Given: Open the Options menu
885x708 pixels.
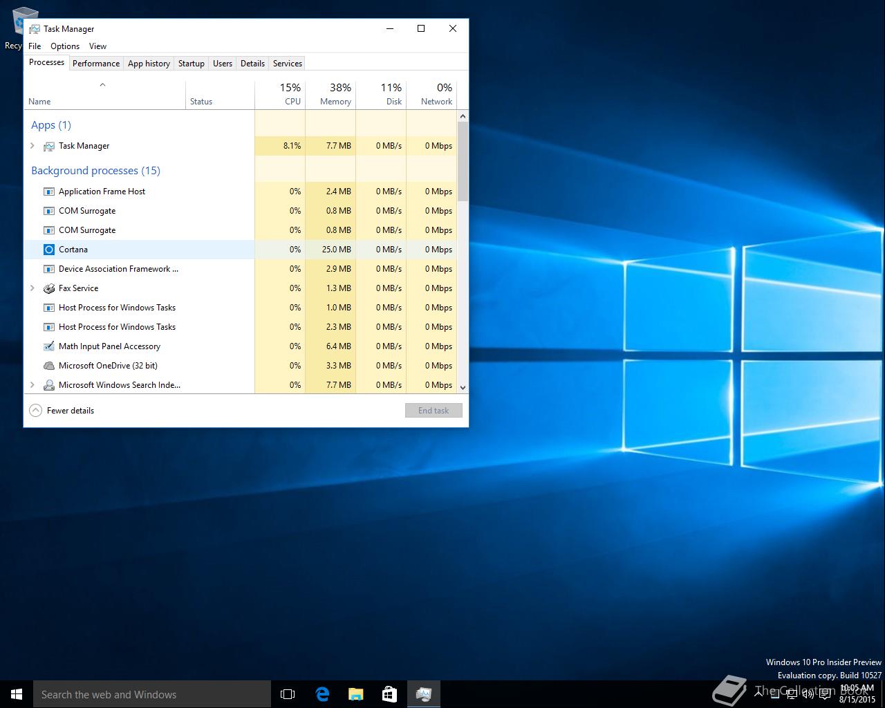Looking at the screenshot, I should point(65,46).
